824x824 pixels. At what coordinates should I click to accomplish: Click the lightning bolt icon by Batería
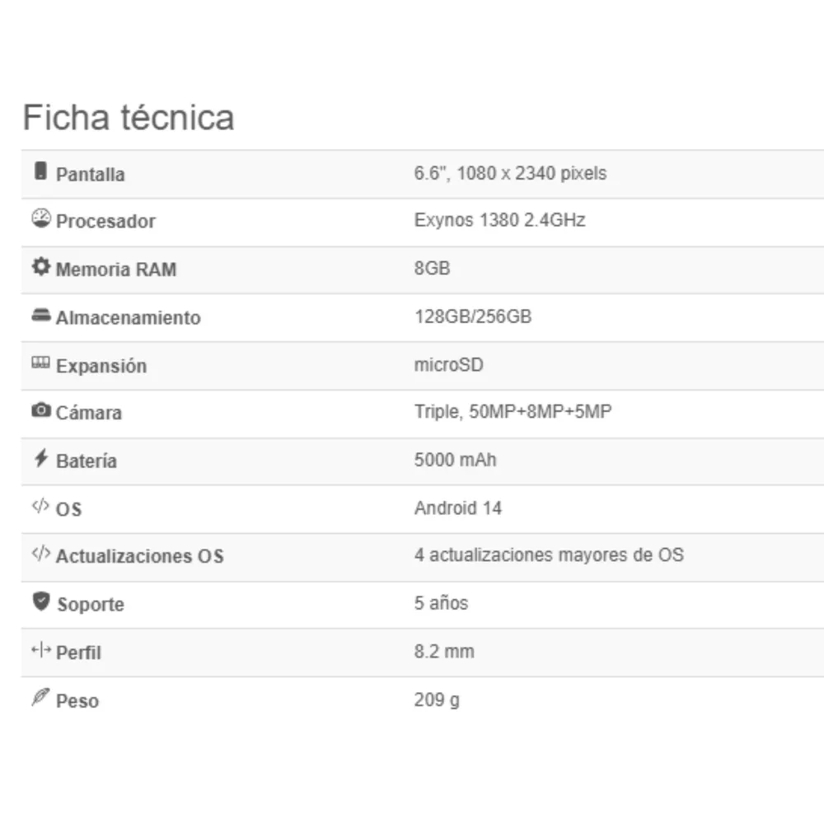pyautogui.click(x=41, y=457)
